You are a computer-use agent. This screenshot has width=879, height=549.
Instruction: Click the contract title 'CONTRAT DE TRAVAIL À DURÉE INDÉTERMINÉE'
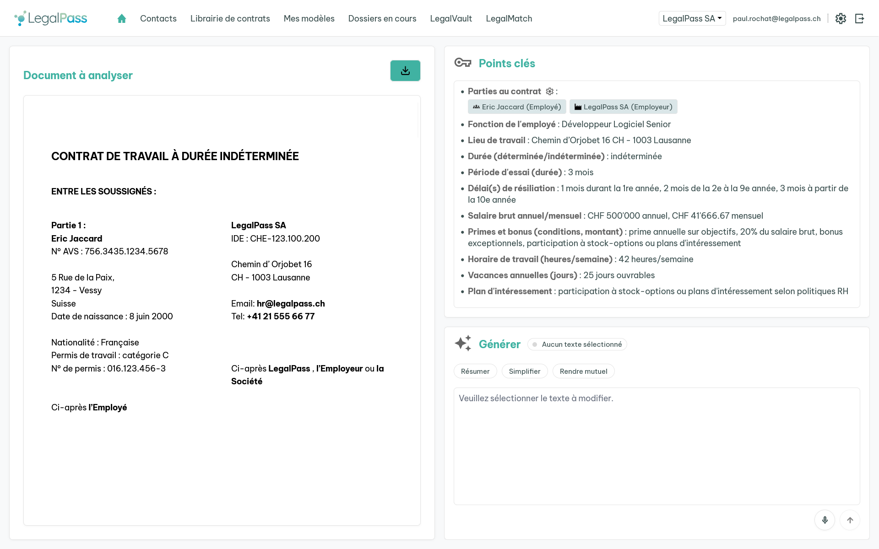[x=175, y=156]
